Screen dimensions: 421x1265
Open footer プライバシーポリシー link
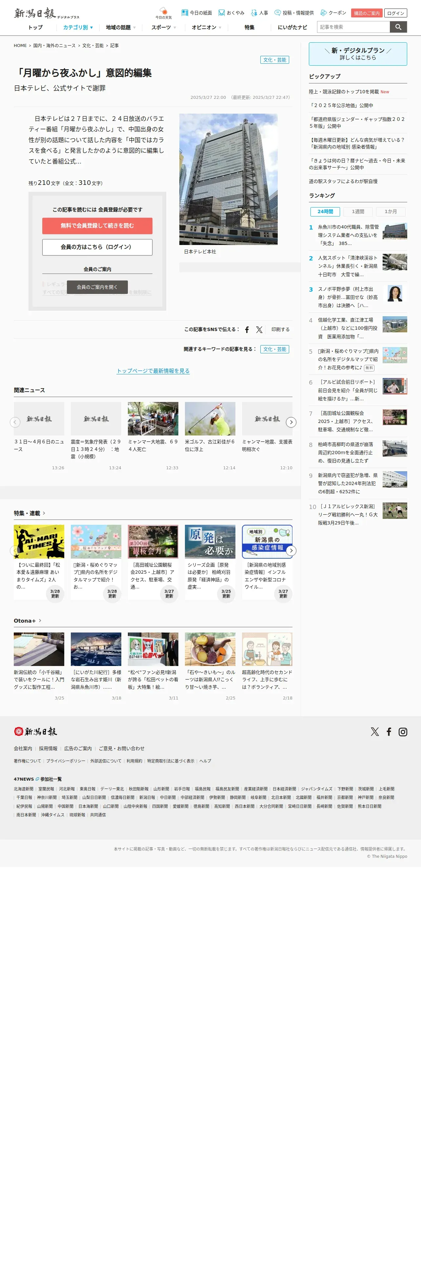tap(66, 761)
